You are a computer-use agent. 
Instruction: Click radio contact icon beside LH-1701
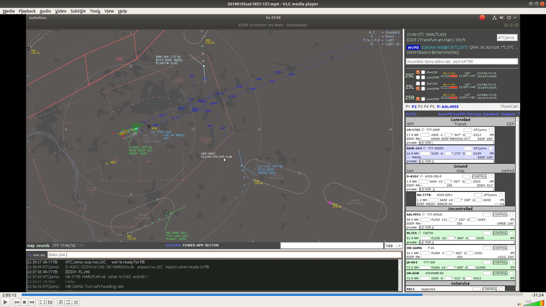(423, 130)
